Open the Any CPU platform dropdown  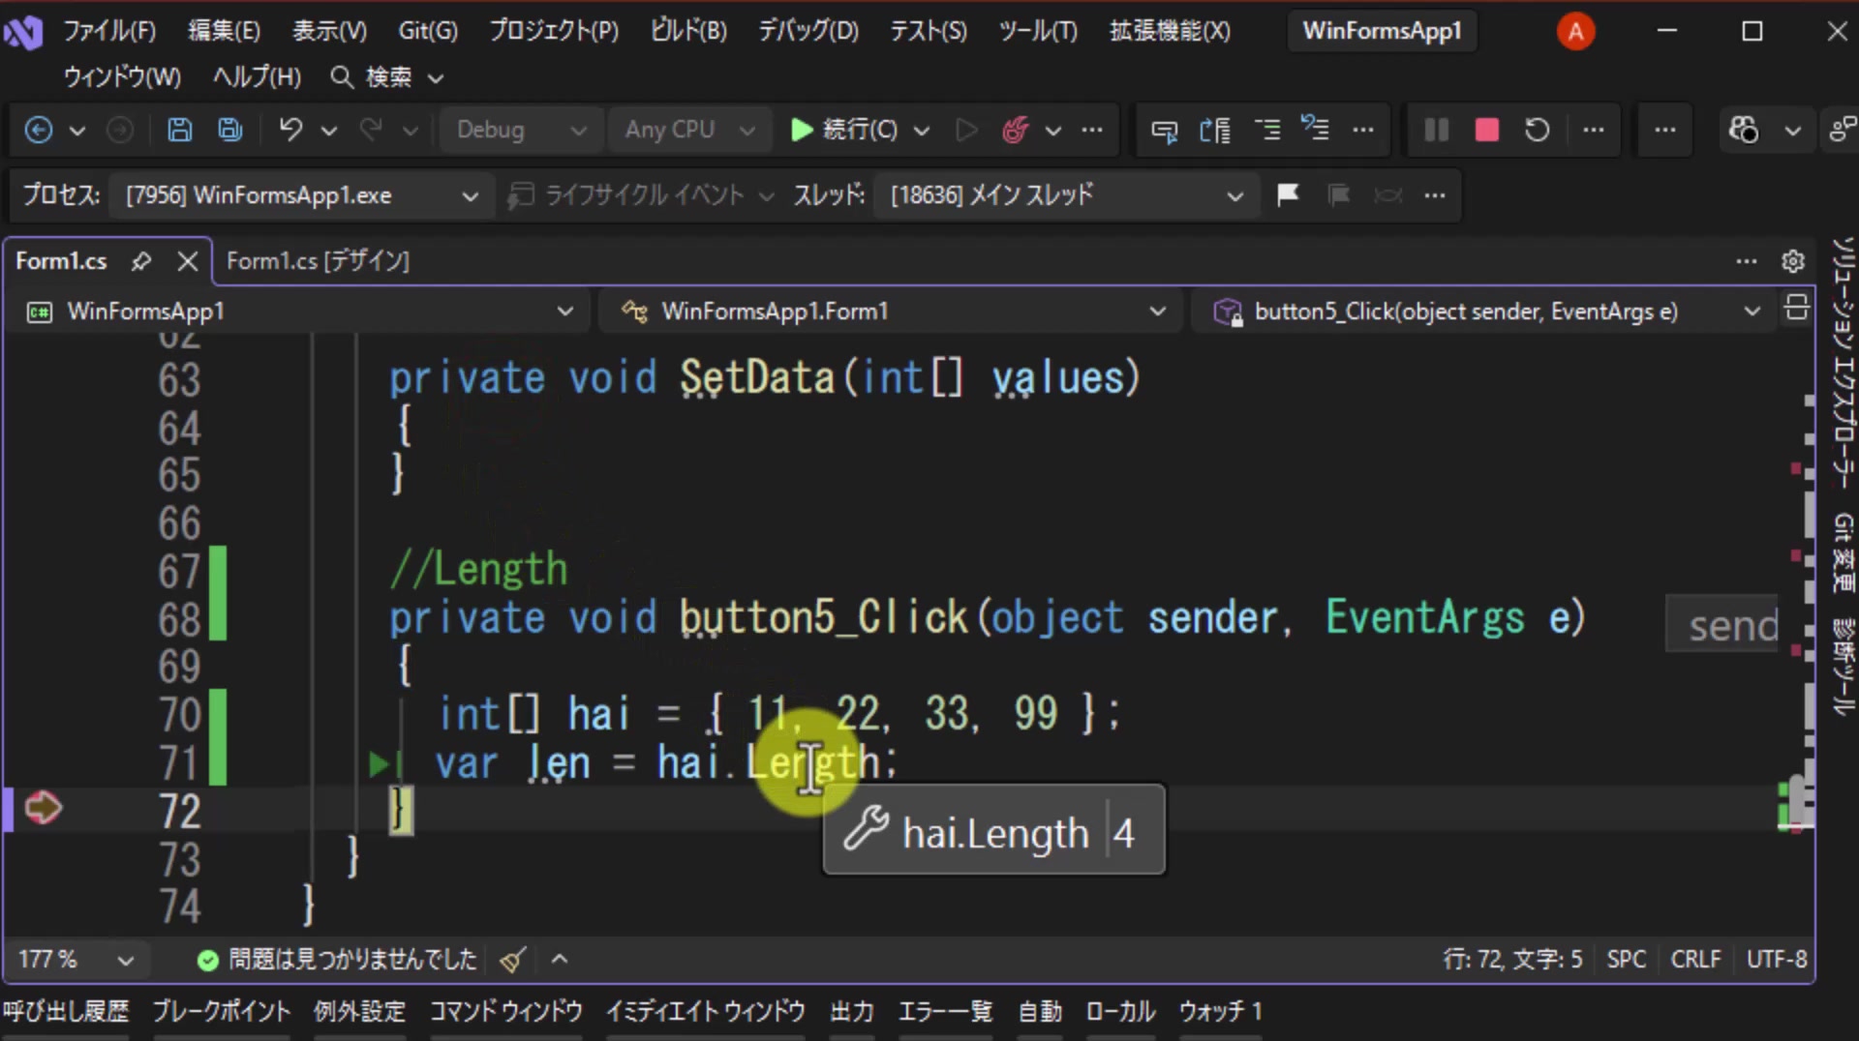tap(689, 130)
